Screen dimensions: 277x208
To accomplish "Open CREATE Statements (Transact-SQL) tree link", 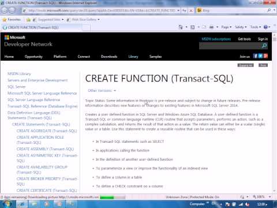I will click(41, 124).
